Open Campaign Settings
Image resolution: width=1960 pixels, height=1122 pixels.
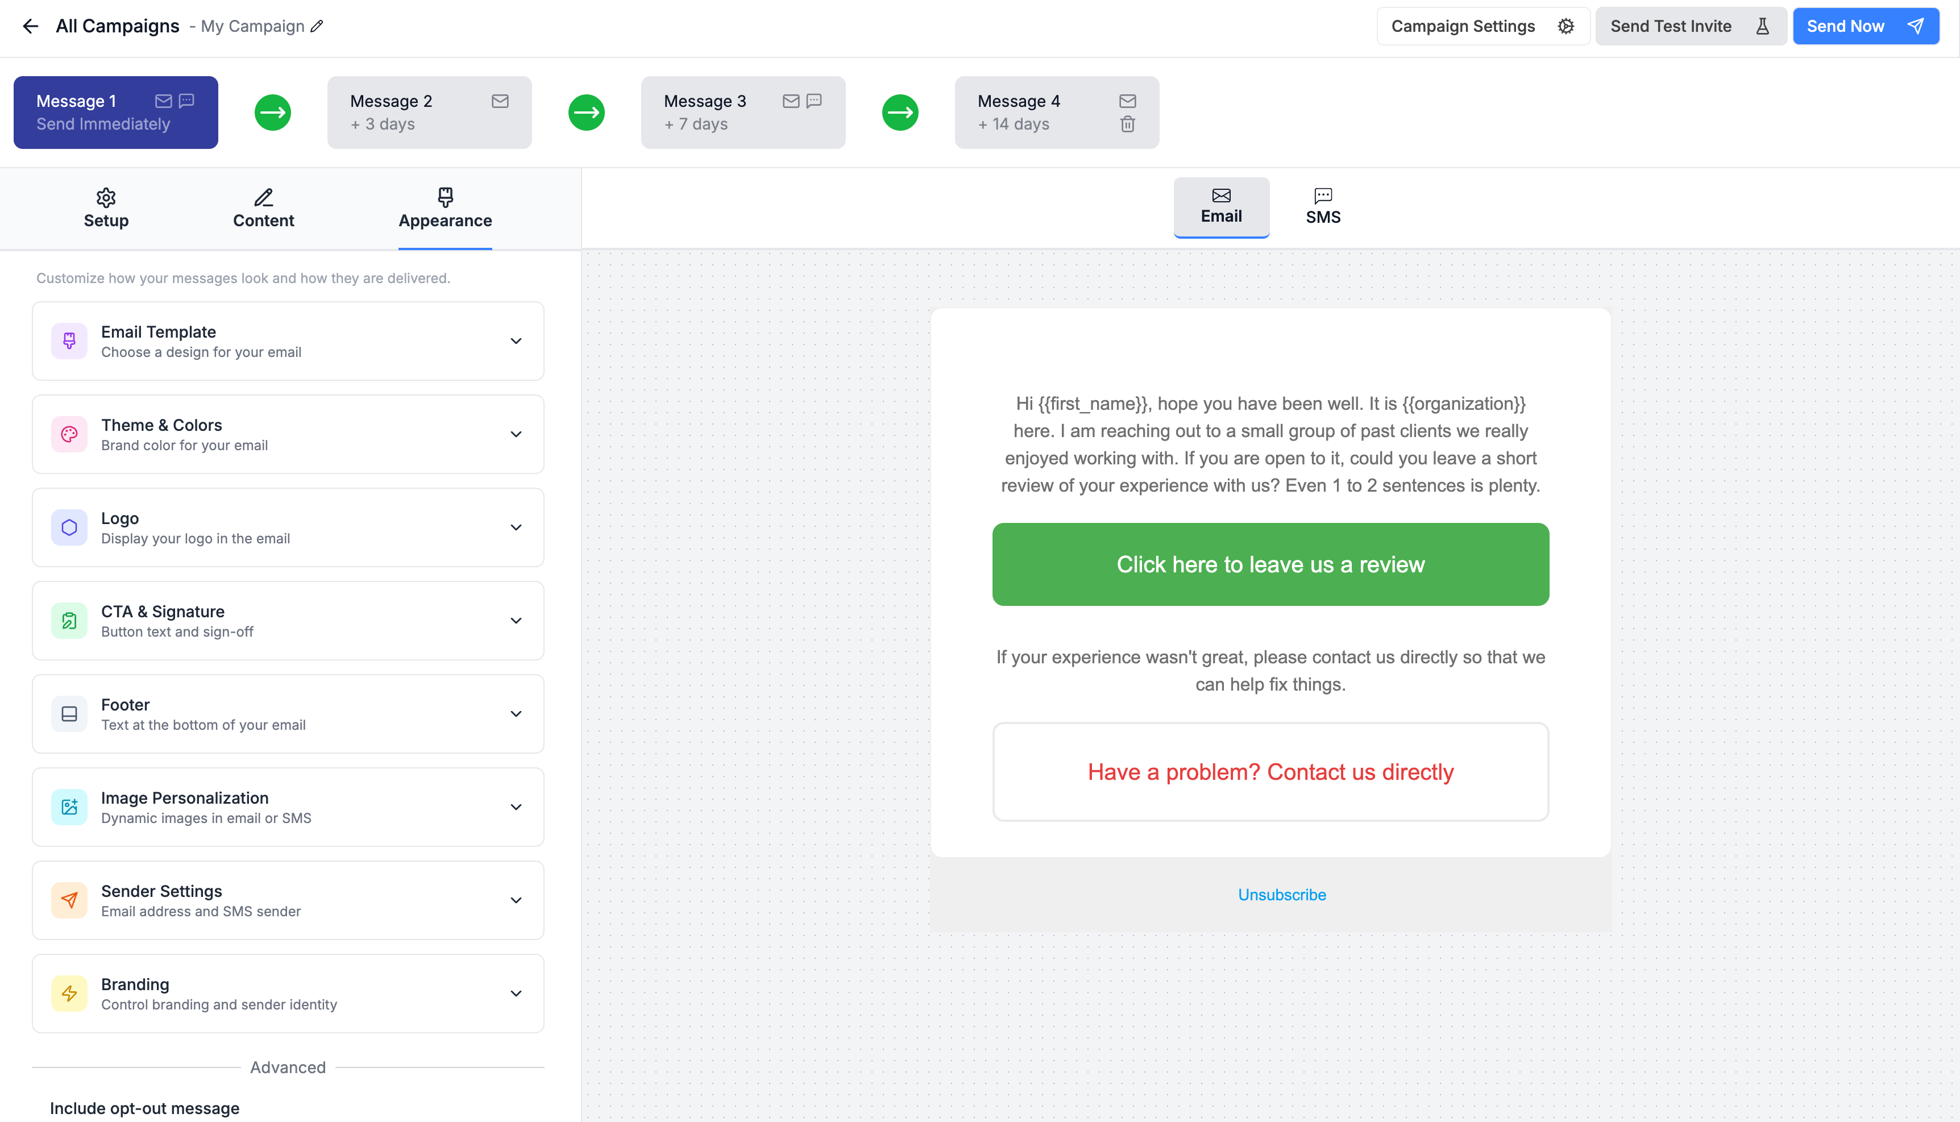tap(1483, 26)
